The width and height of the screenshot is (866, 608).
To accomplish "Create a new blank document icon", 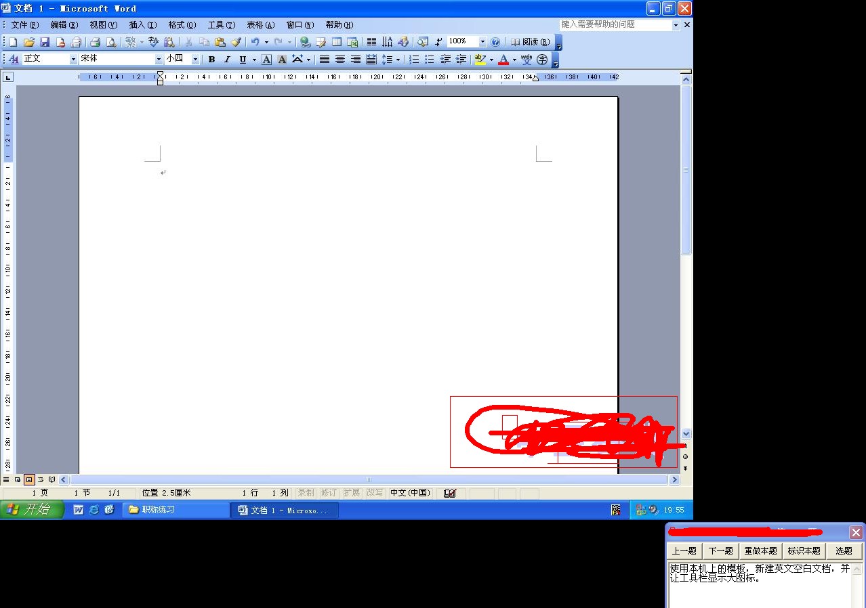I will coord(14,42).
